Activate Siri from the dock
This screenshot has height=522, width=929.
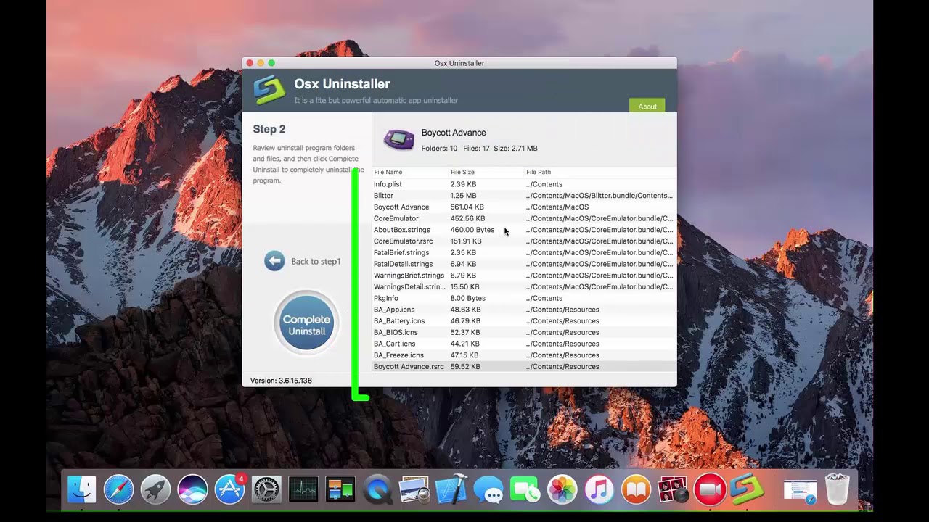click(192, 489)
